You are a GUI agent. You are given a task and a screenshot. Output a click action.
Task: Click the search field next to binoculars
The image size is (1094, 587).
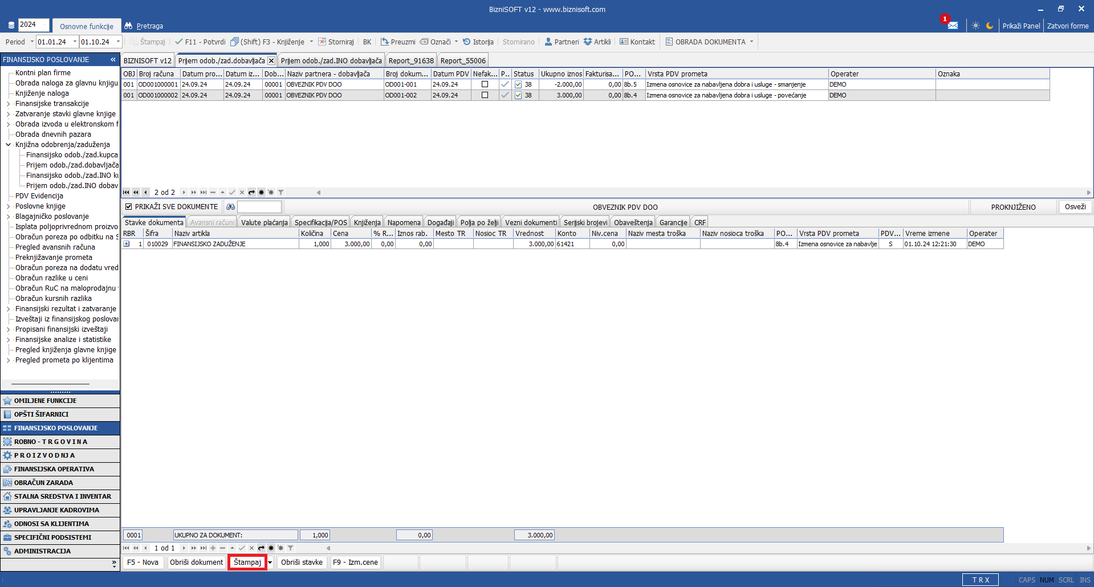259,207
